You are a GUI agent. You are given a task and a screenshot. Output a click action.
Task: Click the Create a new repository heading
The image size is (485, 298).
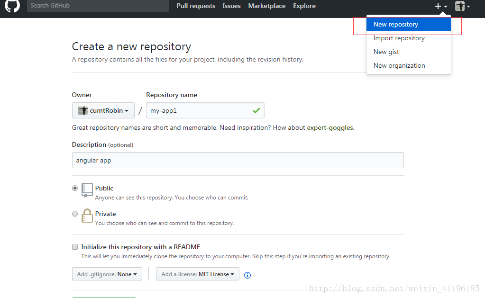coord(131,47)
